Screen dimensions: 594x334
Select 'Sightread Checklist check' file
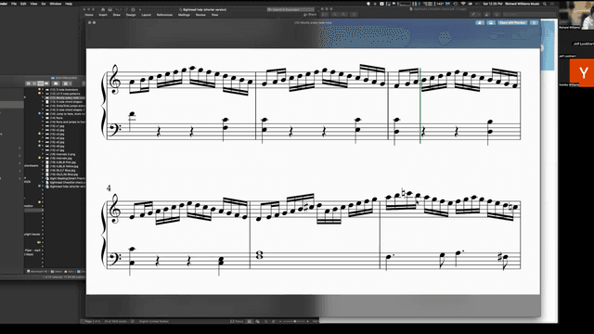pos(66,183)
